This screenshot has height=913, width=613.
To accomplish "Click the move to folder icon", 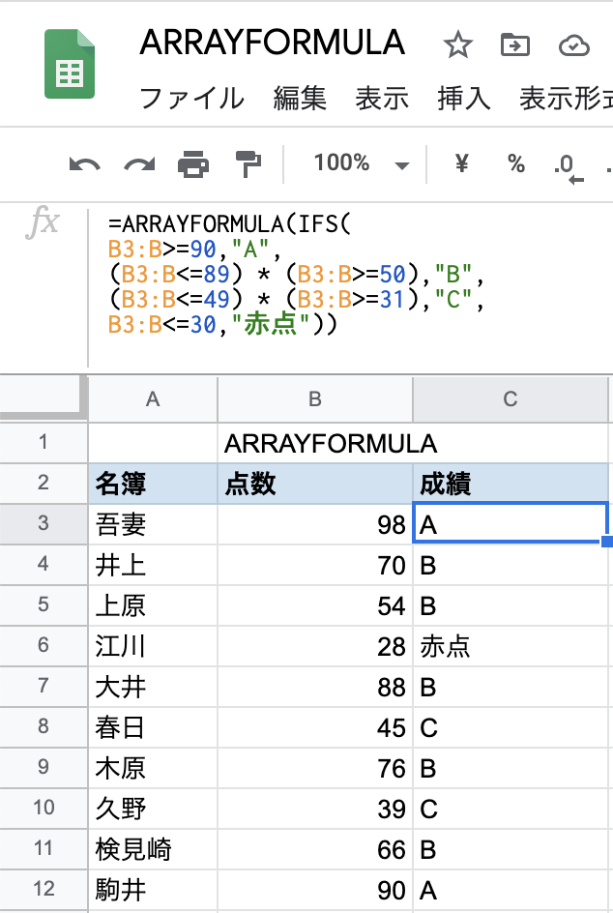I will pyautogui.click(x=515, y=44).
